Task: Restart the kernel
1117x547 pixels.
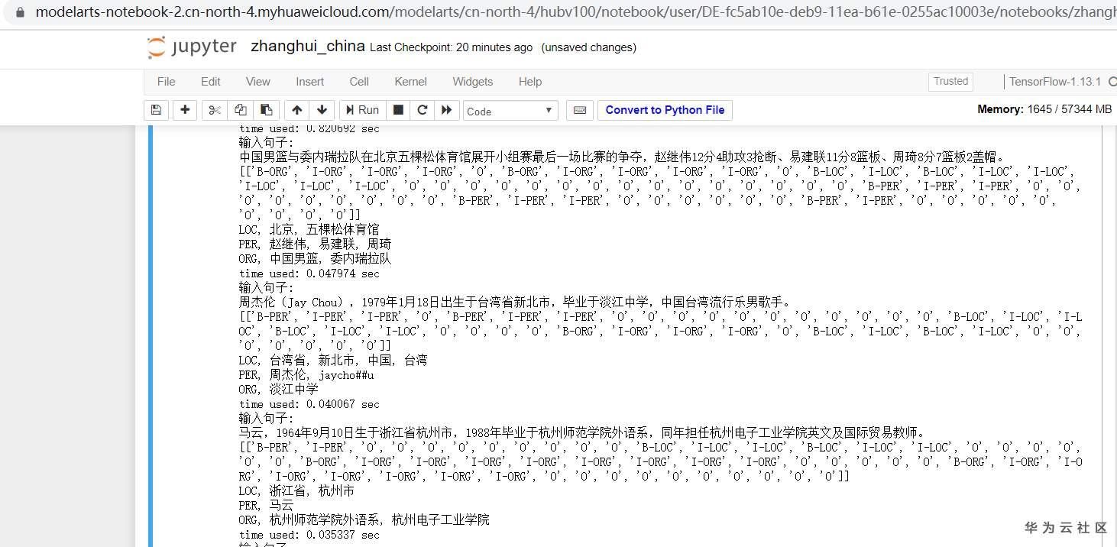Action: pyautogui.click(x=422, y=109)
